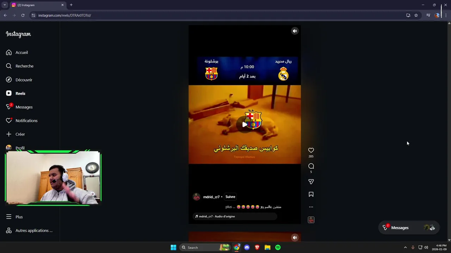This screenshot has width=451, height=253.
Task: Click browser back arrow
Action: [5, 15]
